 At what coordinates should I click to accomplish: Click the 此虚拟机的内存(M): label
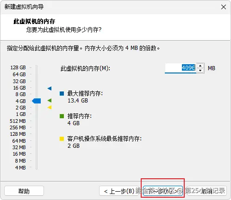pyautogui.click(x=85, y=68)
